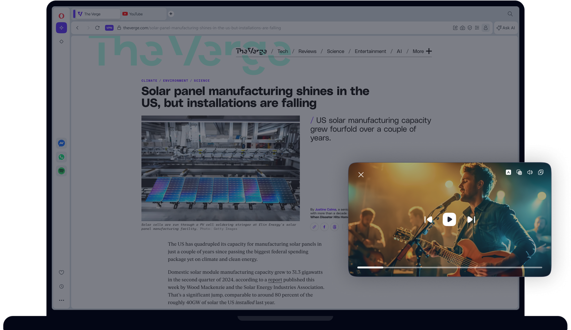571x330 pixels.
Task: Take a snapshot with camera icon
Action: pos(463,28)
